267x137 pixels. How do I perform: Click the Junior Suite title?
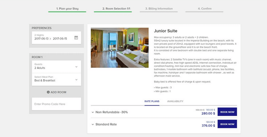165,31
